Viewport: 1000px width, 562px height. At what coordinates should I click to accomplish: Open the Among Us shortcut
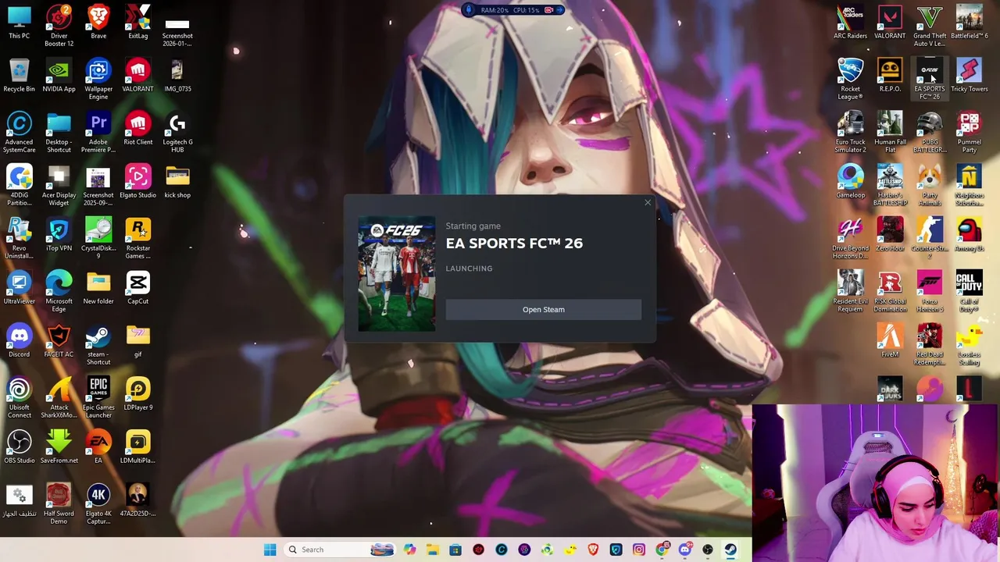(x=970, y=235)
